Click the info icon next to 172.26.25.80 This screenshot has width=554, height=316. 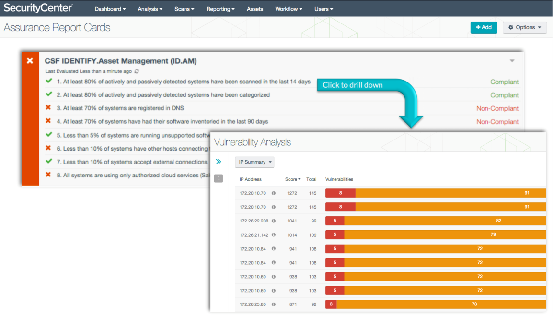[274, 304]
